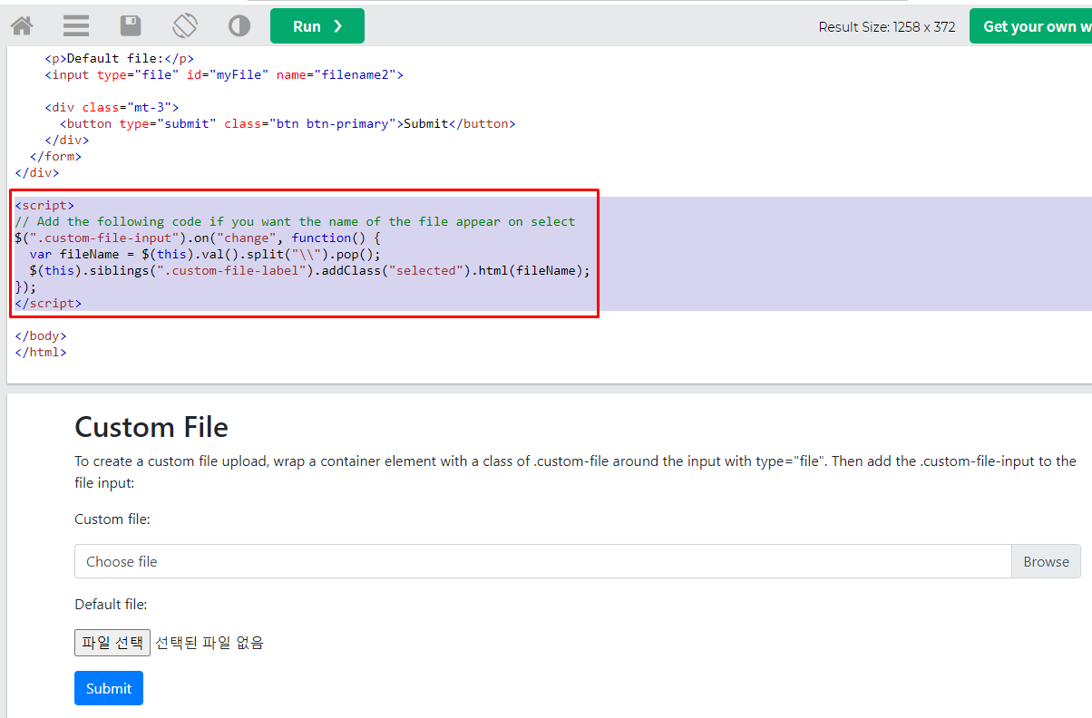Click the Get your own website button
This screenshot has height=718, width=1092.
(x=1031, y=26)
